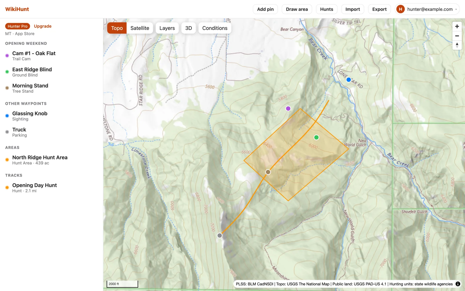465x291 pixels.
Task: Toggle 3D map view
Action: coord(189,28)
